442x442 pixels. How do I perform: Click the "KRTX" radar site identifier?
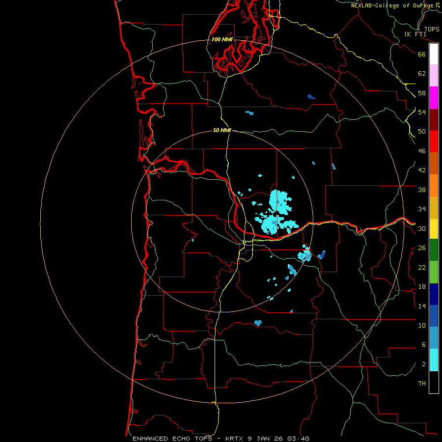[x=235, y=439]
